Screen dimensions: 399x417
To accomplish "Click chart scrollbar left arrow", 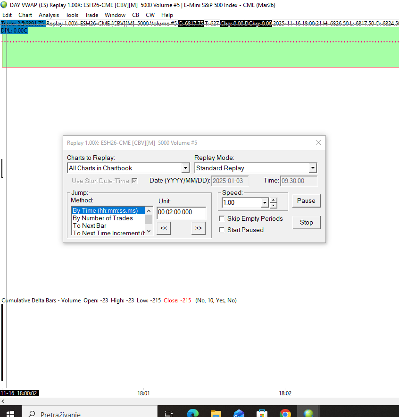I will (x=3, y=401).
